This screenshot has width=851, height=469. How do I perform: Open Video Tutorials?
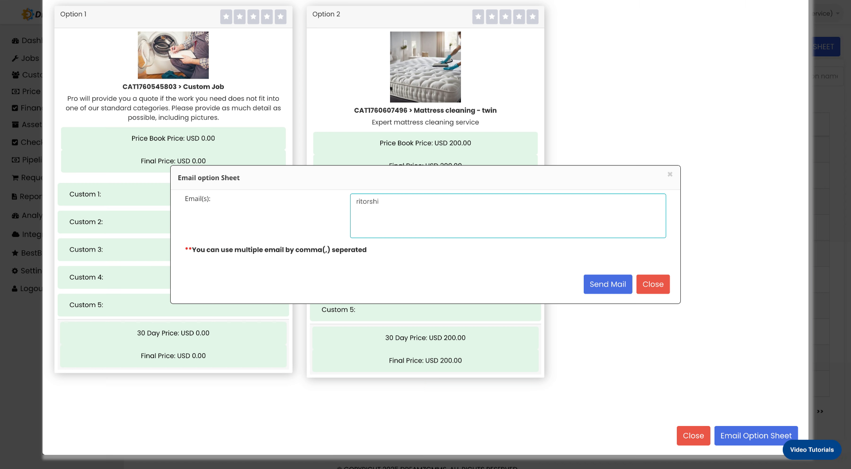coord(812,449)
